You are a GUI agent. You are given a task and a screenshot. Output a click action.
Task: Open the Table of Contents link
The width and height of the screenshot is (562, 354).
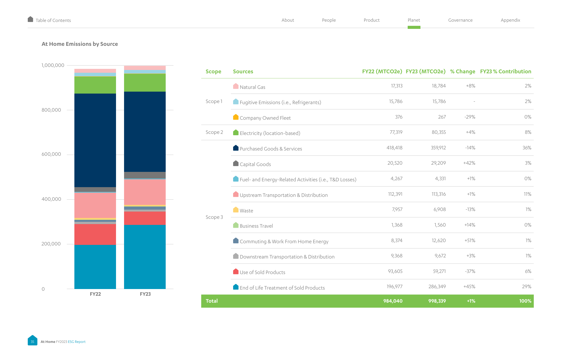53,20
